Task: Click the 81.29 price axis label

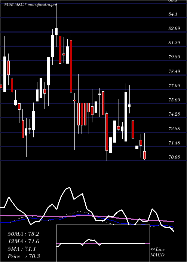Action: click(174, 42)
